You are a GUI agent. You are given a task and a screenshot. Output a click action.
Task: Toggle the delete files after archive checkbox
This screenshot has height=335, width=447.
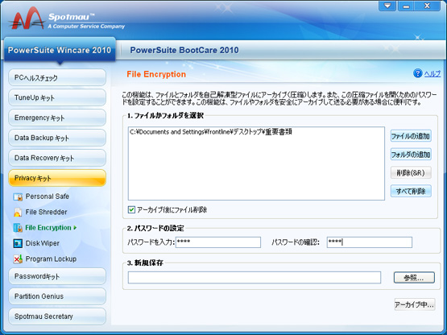point(131,210)
